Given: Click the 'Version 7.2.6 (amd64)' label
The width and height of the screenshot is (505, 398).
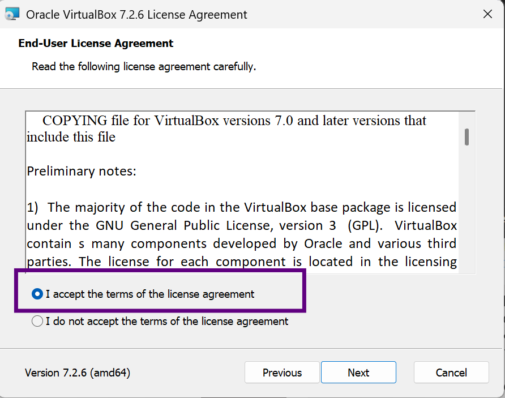Looking at the screenshot, I should [78, 373].
